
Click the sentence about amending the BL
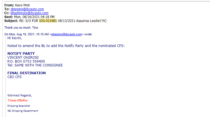[66, 46]
